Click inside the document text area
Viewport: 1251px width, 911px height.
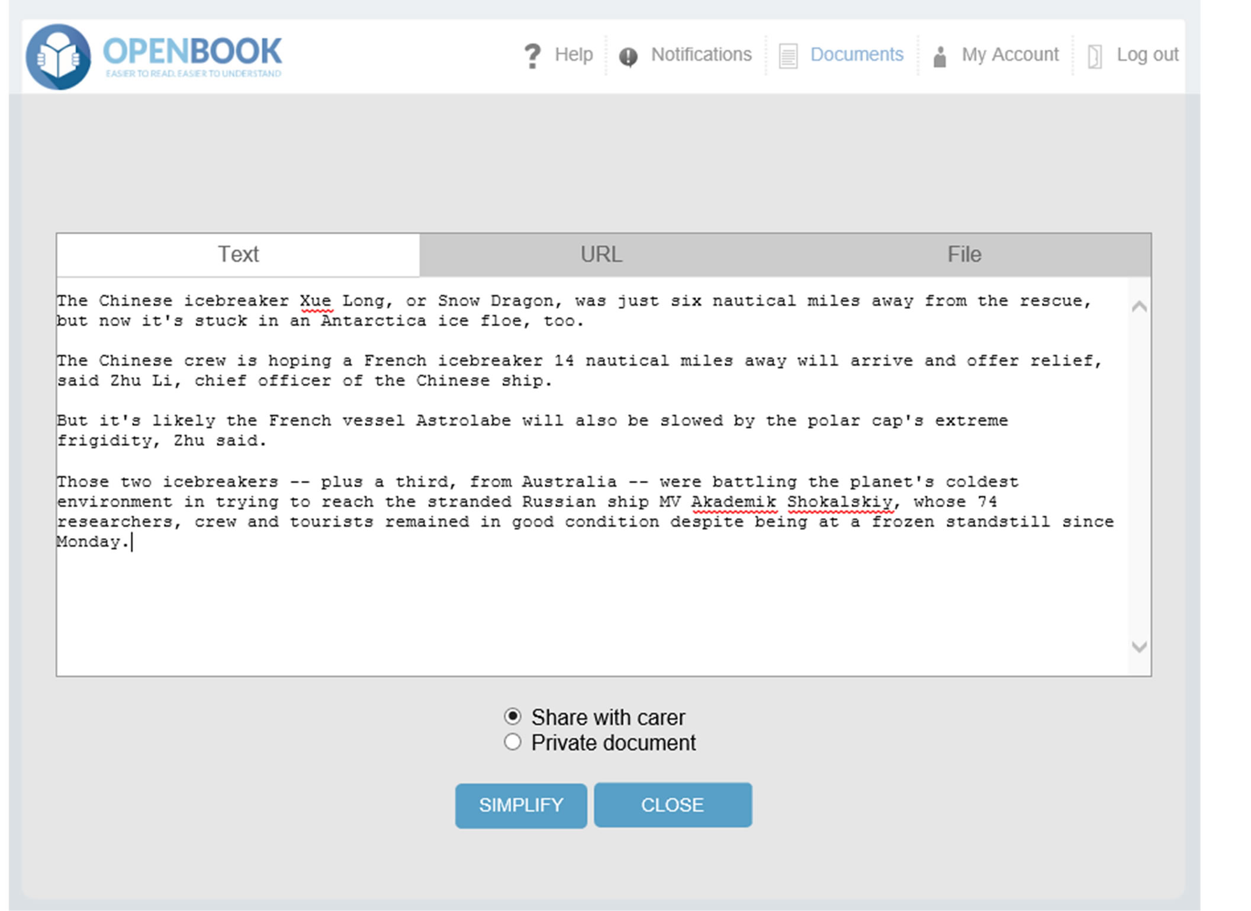pos(592,477)
